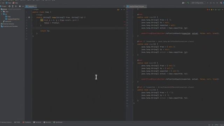
Task: Hide the Project panel with minus icon
Action: [x=23, y=6]
